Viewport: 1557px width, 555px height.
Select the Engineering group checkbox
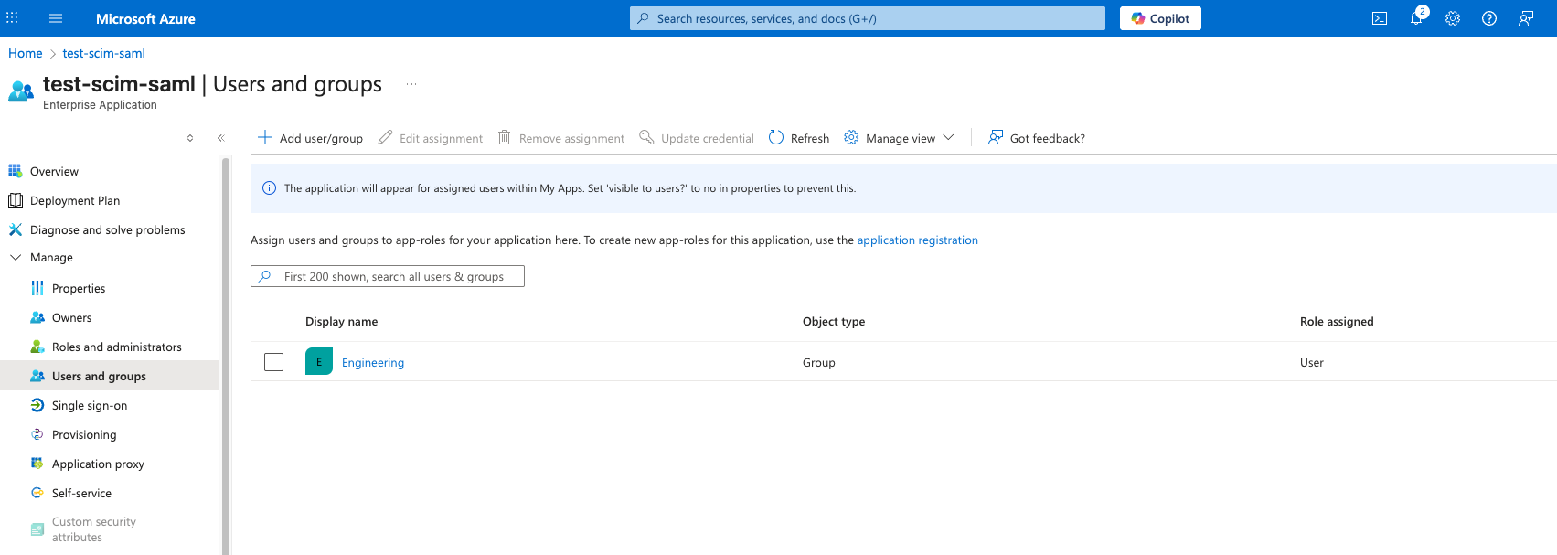(x=273, y=362)
